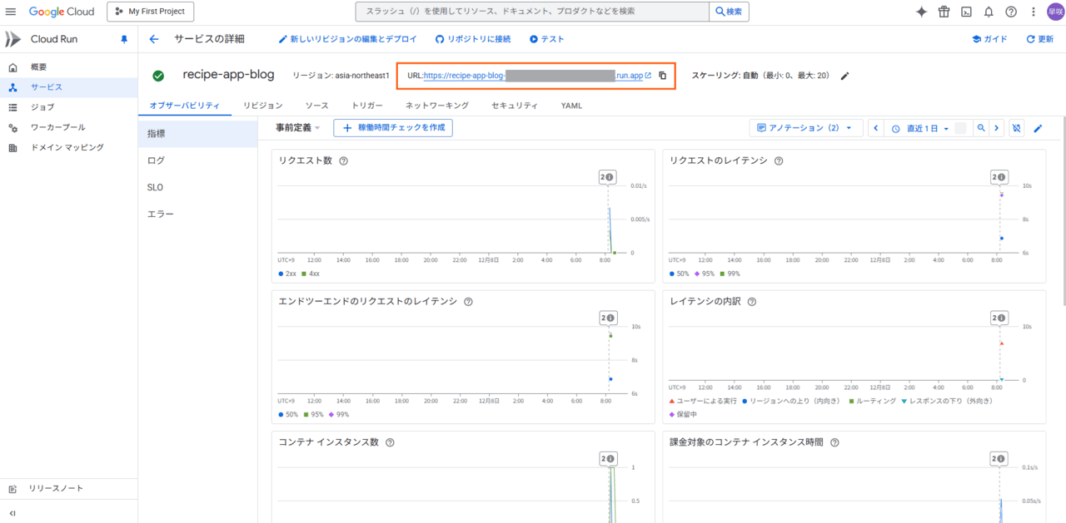Edit scaling settings via the pencil icon
This screenshot has width=1066, height=523.
[844, 76]
